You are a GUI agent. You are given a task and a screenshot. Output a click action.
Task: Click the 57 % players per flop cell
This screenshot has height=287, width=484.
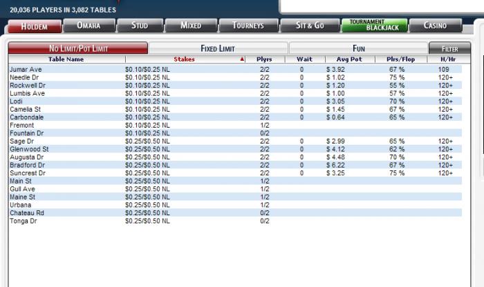(397, 93)
